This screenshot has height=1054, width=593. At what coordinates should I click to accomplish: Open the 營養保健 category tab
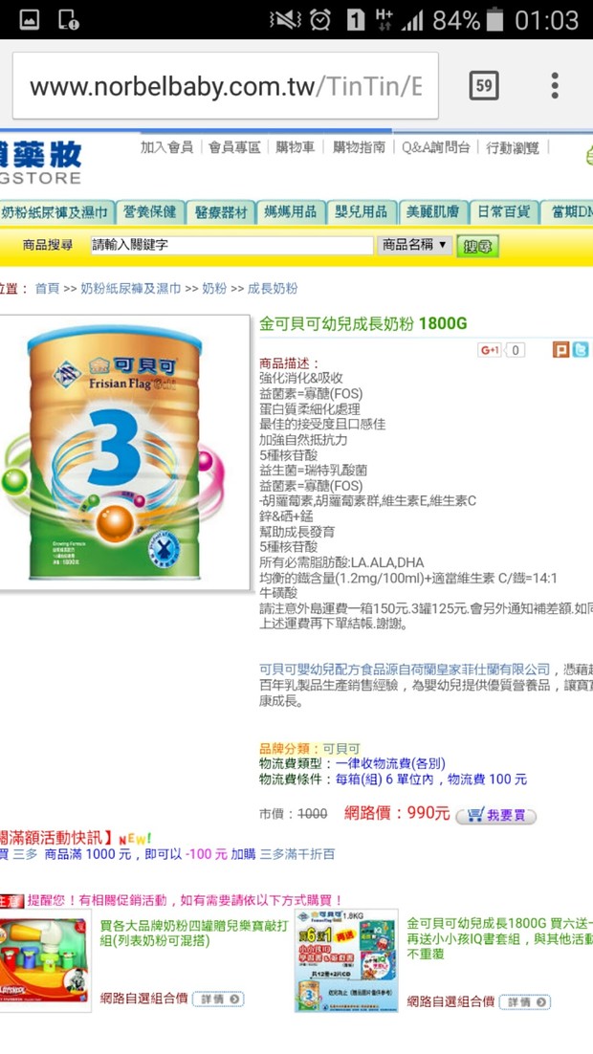(x=150, y=212)
